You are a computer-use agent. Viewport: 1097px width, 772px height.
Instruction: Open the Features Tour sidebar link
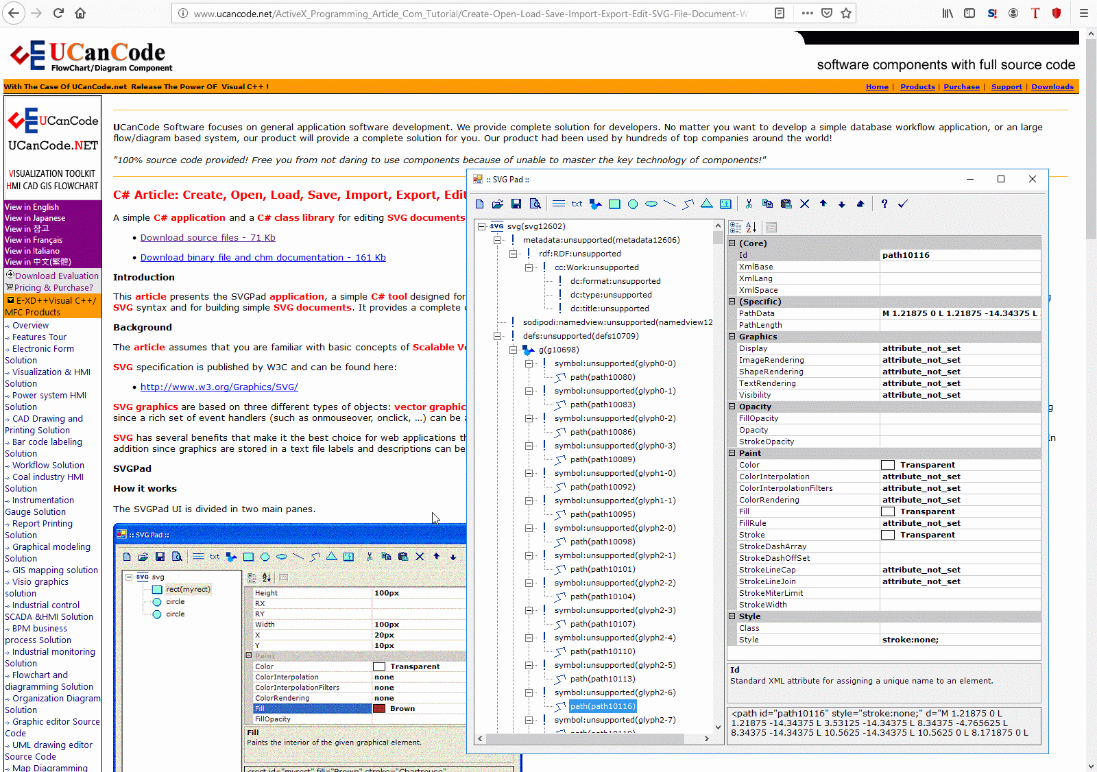coord(39,337)
